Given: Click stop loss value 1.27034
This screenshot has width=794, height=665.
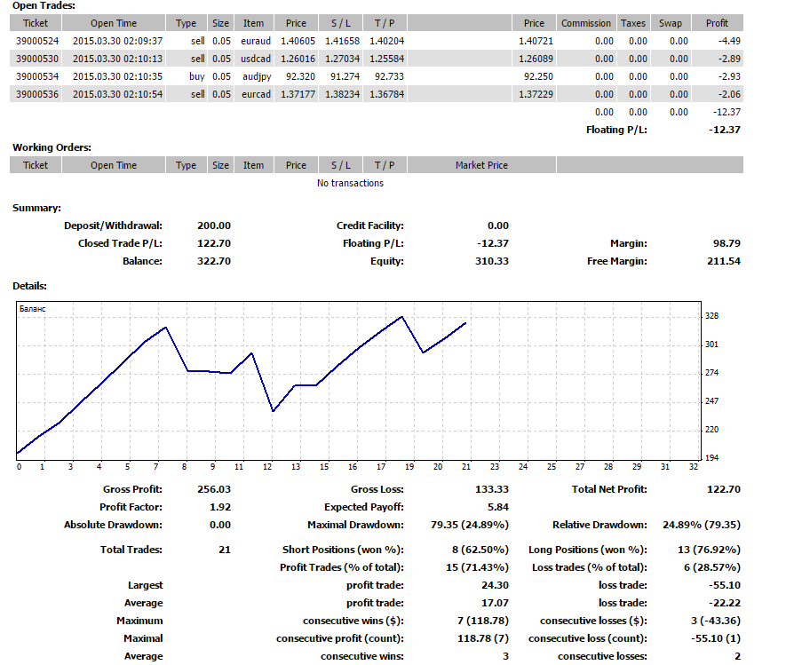Looking at the screenshot, I should coord(342,59).
